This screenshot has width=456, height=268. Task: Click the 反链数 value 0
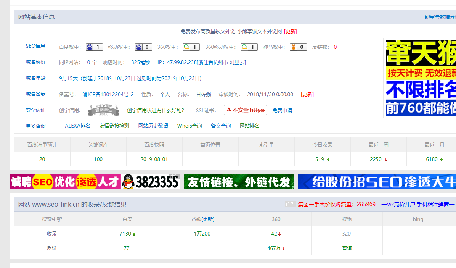point(335,47)
